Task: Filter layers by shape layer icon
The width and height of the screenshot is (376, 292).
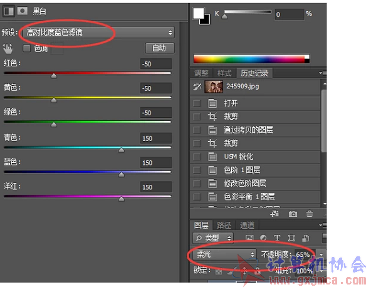Action: coord(291,238)
